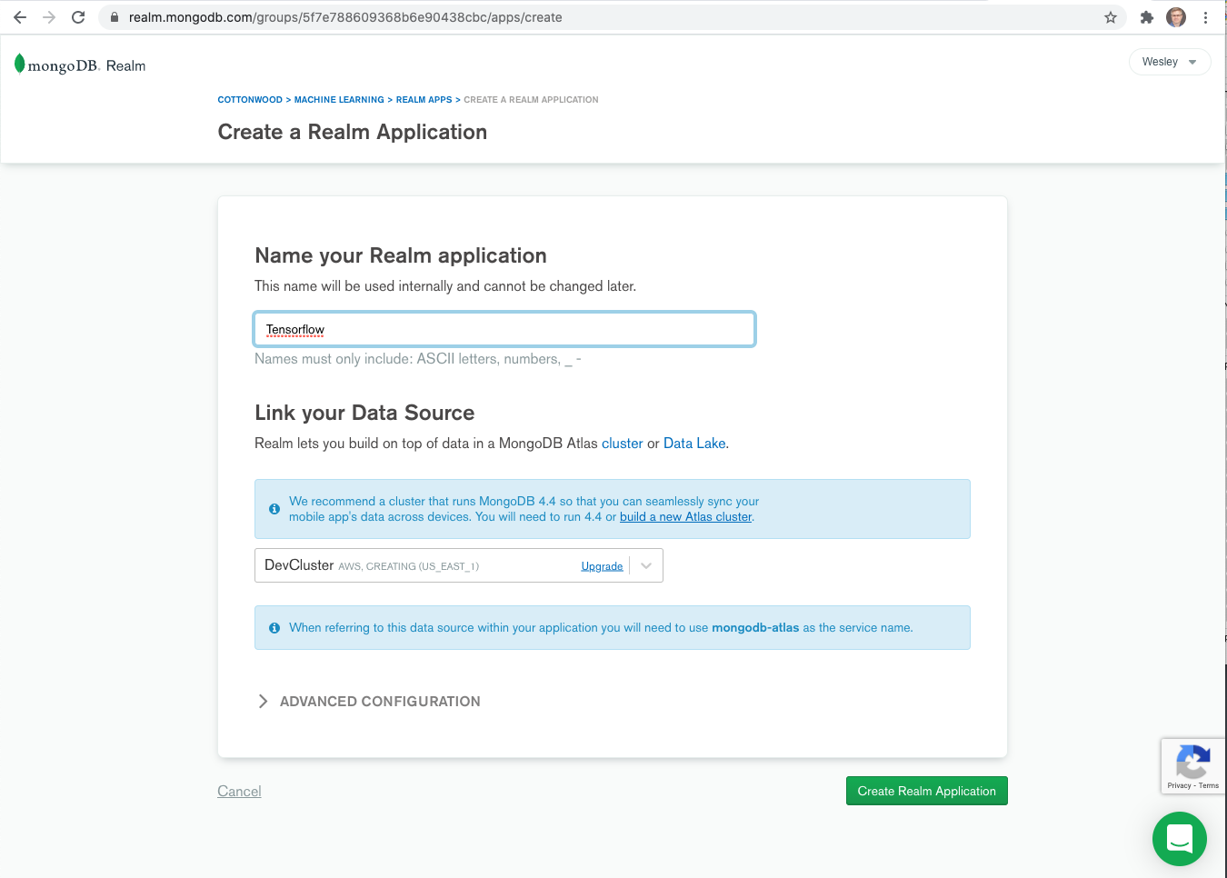
Task: Open the Chrome three-dot menu
Action: point(1206,17)
